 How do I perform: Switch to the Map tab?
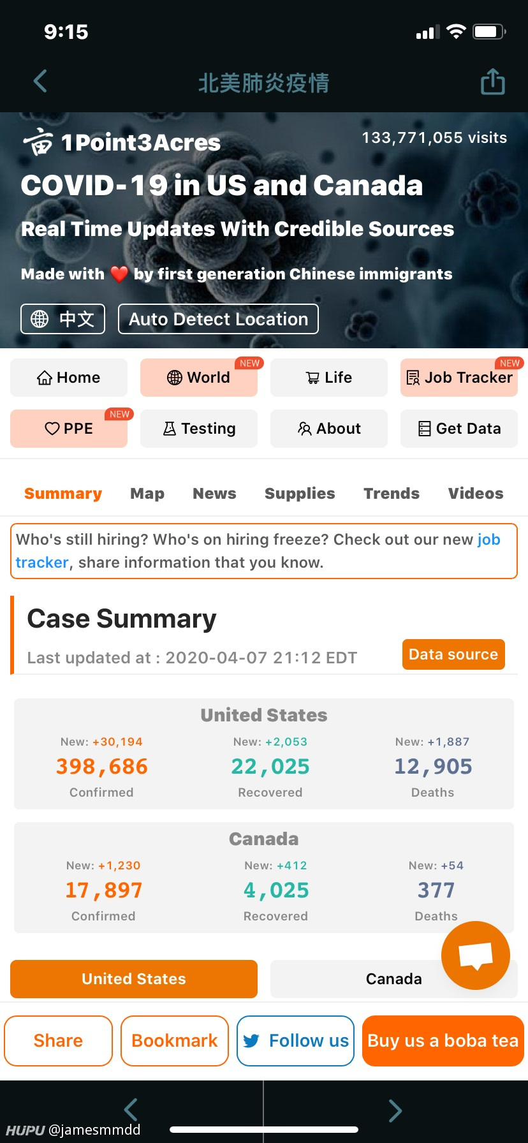[147, 494]
